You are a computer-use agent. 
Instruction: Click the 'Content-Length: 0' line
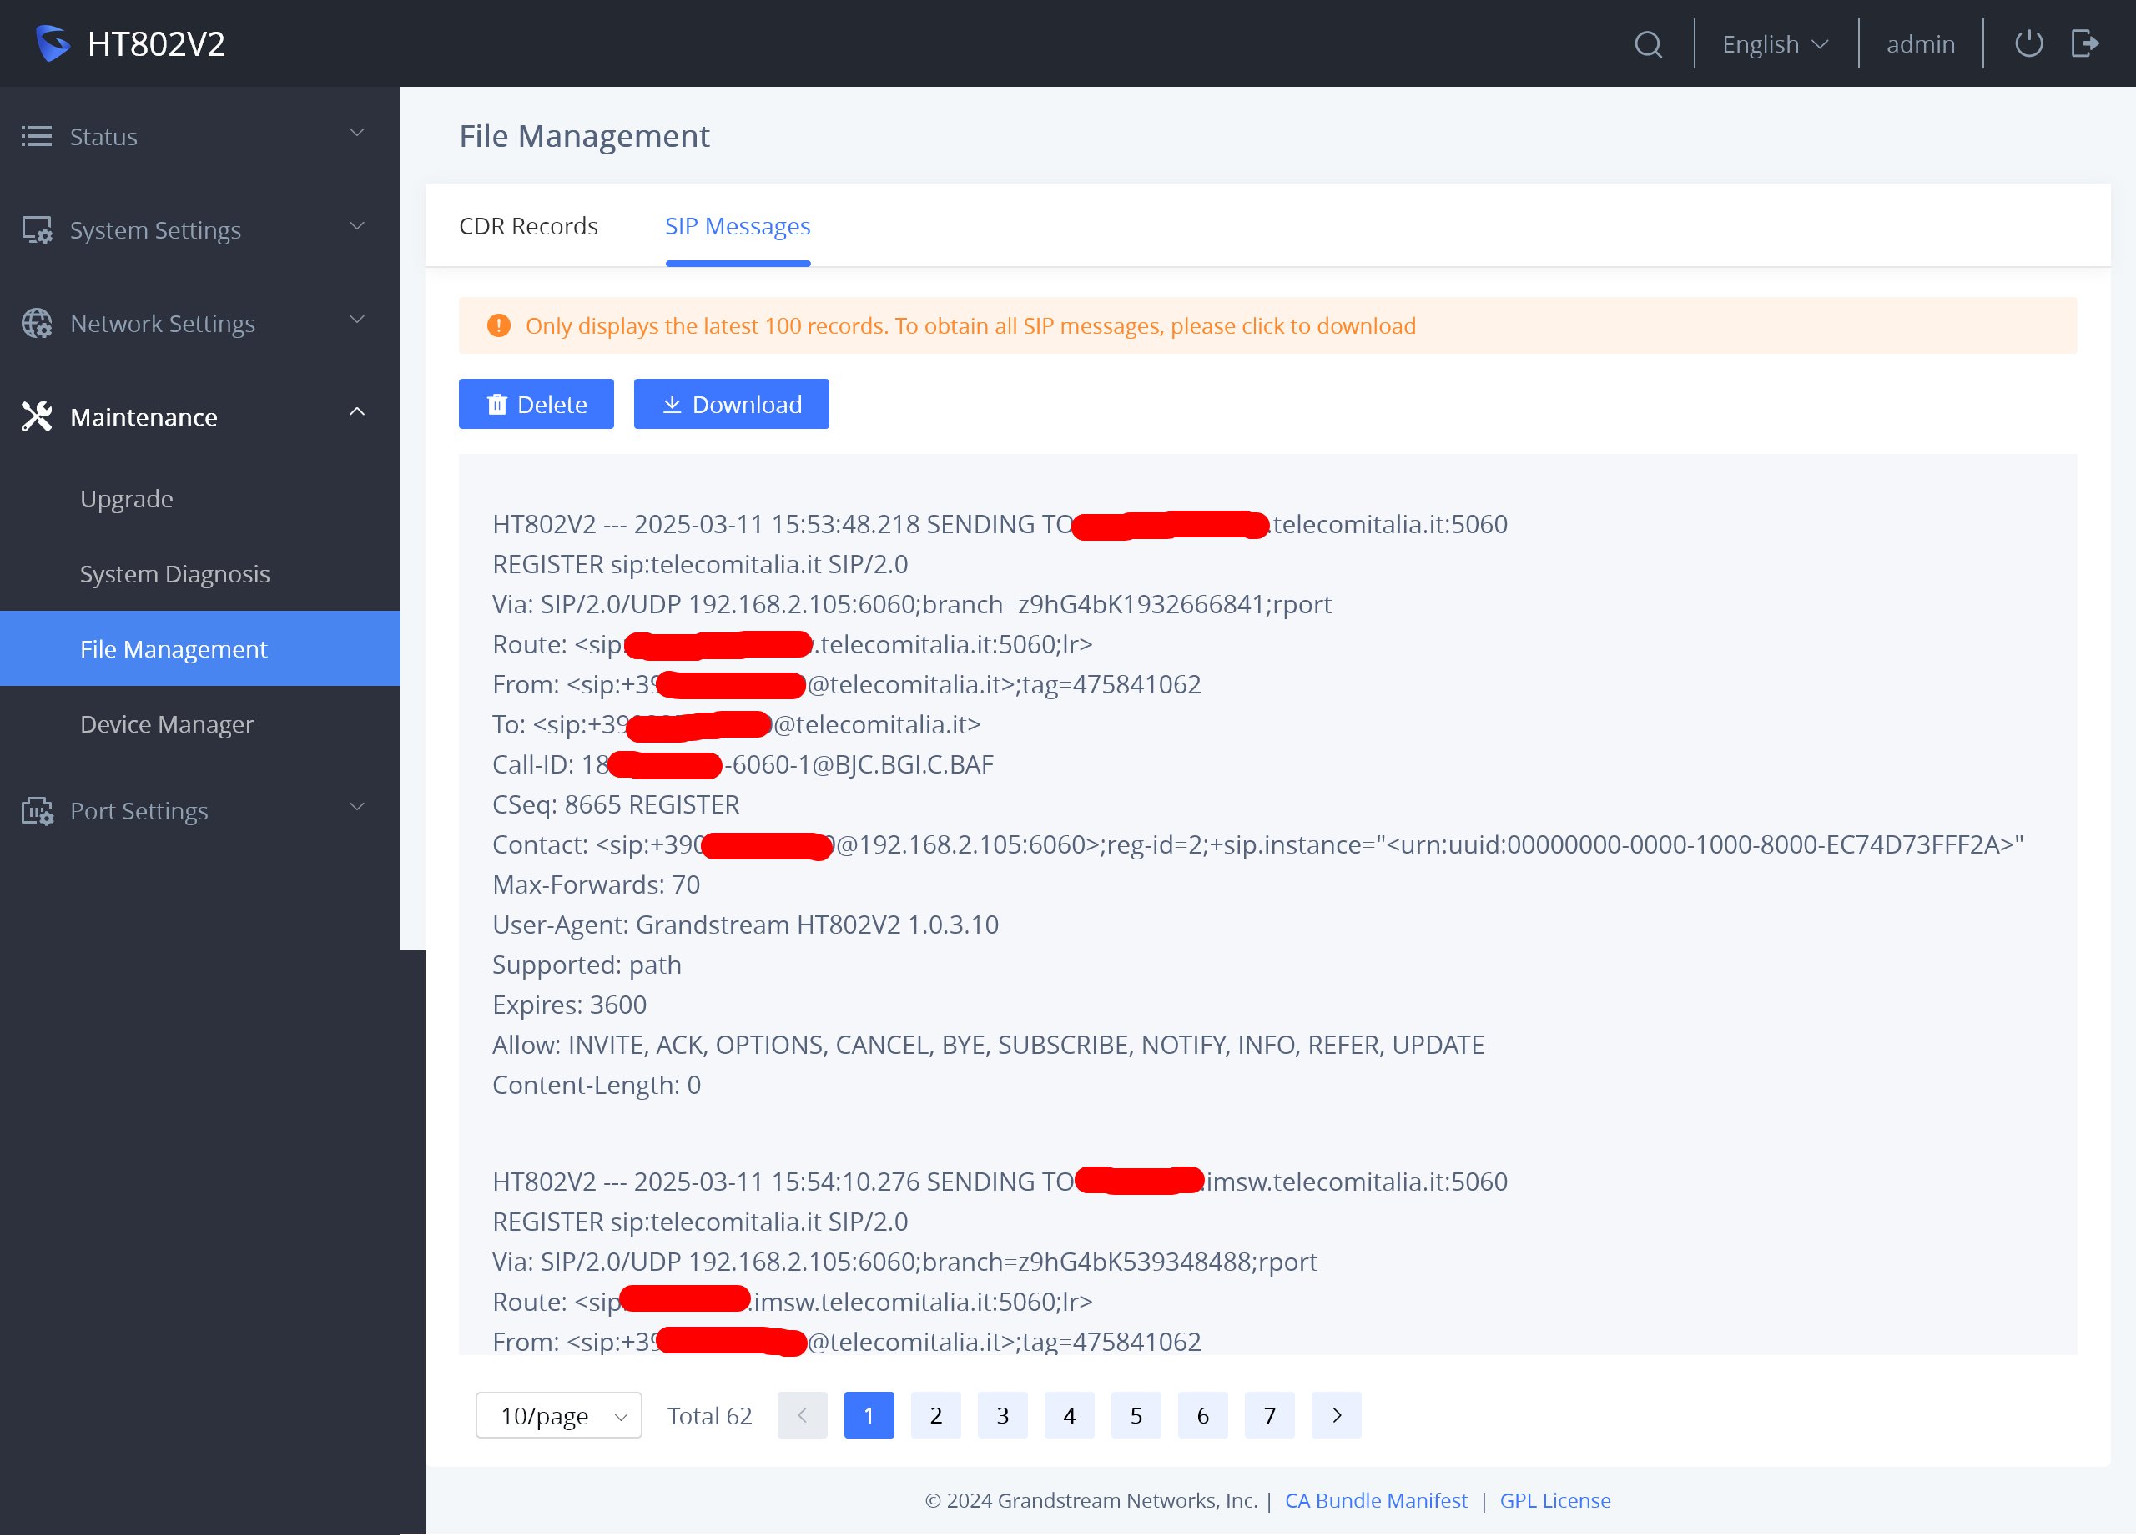click(x=597, y=1085)
